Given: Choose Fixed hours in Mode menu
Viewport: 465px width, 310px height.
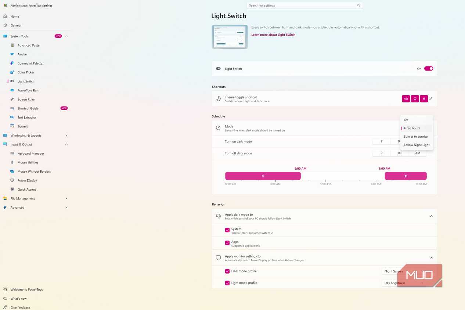Looking at the screenshot, I should [417, 128].
